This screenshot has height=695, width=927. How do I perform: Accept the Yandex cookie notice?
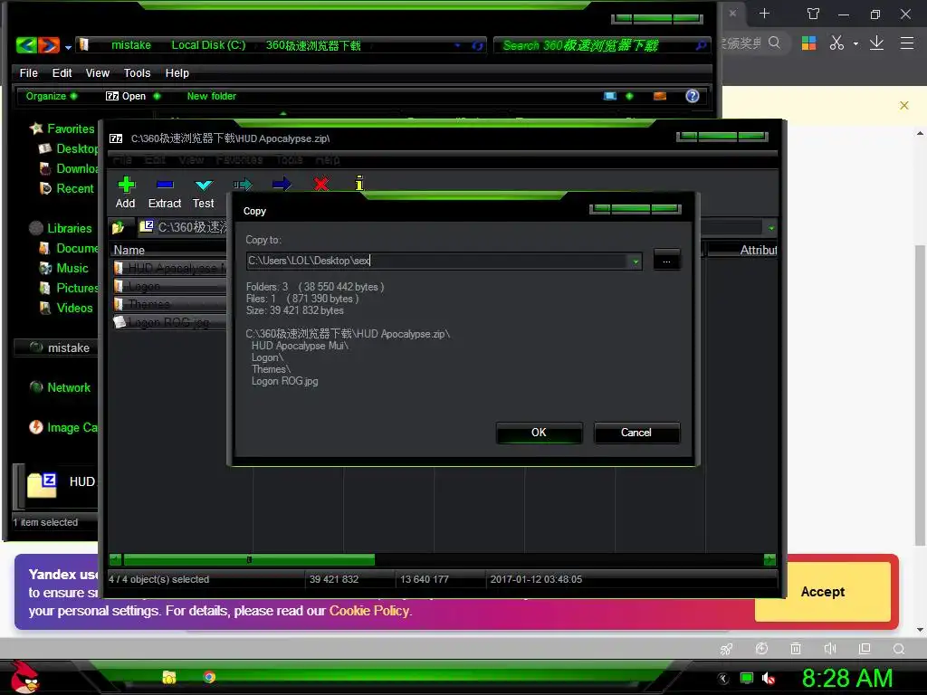tap(822, 592)
